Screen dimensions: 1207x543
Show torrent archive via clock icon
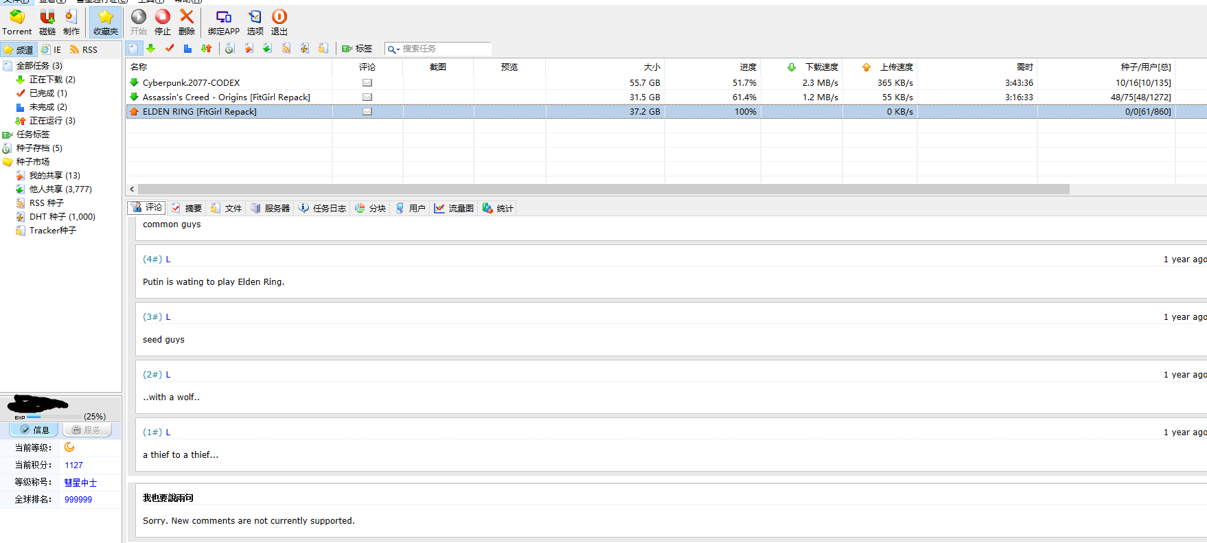230,48
